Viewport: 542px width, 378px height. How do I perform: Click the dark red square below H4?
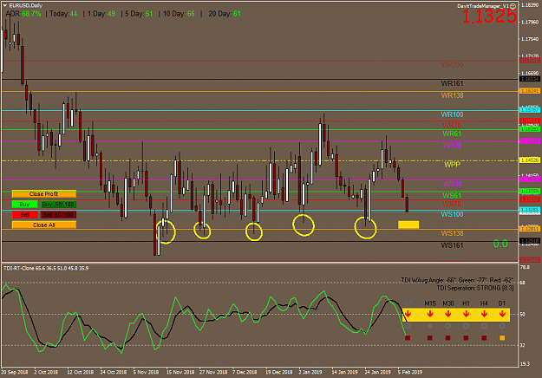point(484,338)
